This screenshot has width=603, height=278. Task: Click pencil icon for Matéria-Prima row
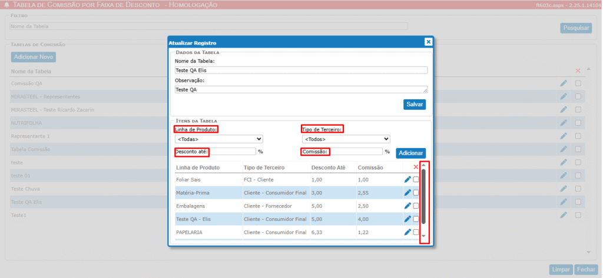click(407, 193)
